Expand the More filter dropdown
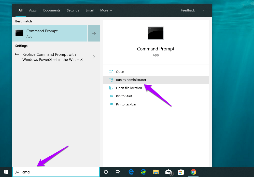Image resolution: width=254 pixels, height=177 pixels. pos(106,10)
